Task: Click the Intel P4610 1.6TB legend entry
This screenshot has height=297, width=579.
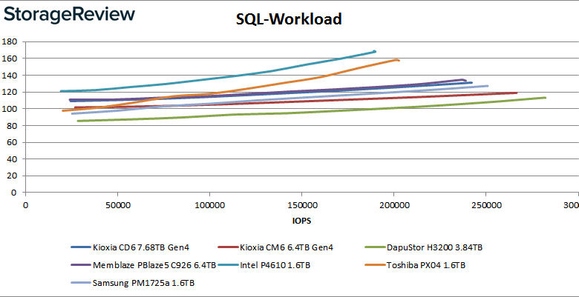Action: click(x=264, y=265)
